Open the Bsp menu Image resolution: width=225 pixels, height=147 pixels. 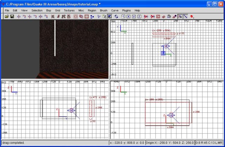pos(49,11)
